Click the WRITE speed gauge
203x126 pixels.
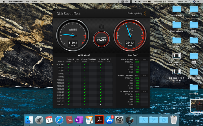click(x=73, y=36)
